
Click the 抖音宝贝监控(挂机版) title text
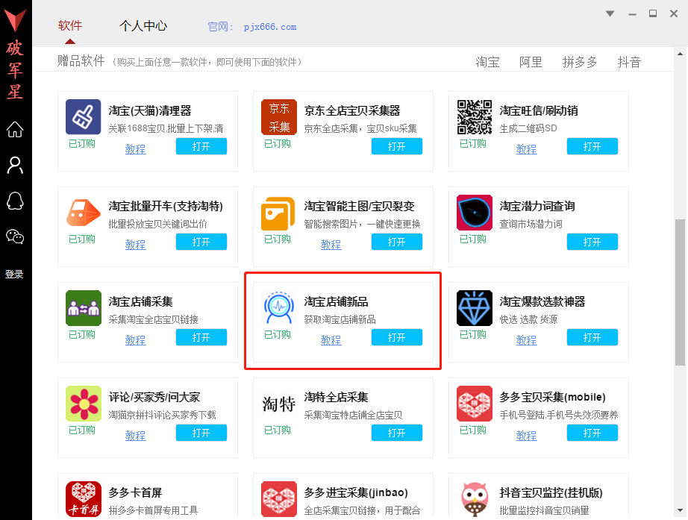(551, 493)
